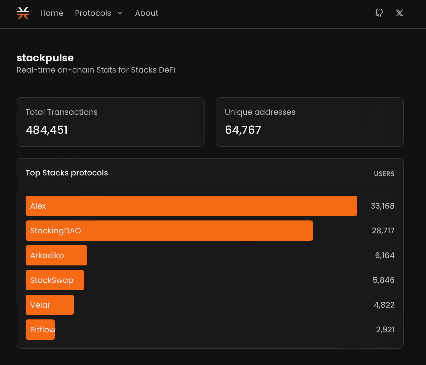
Task: Click the Real-time on-chain Stats tagline
Action: pyautogui.click(x=97, y=70)
